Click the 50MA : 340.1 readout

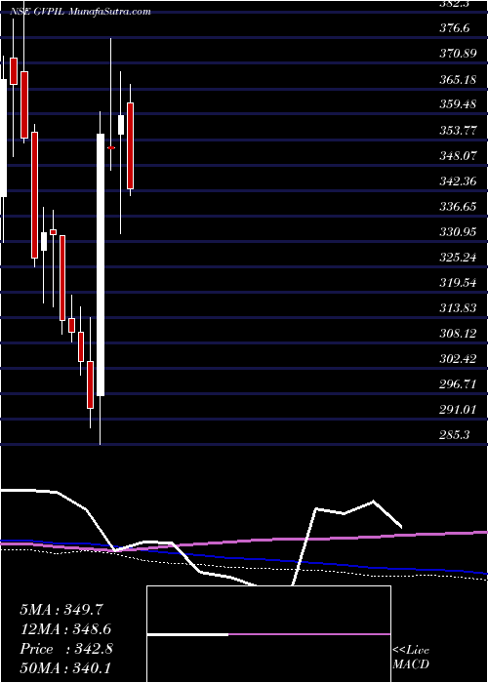65,668
